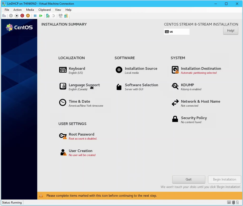243x206 pixels.
Task: Click the greyed-out Start power icon
Action: point(11,16)
